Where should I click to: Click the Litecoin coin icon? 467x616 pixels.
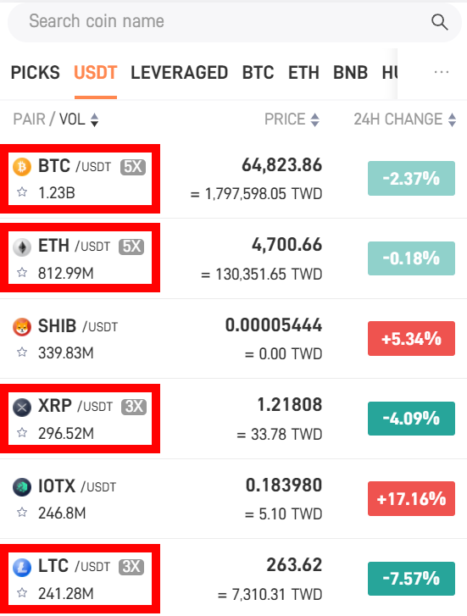22,568
